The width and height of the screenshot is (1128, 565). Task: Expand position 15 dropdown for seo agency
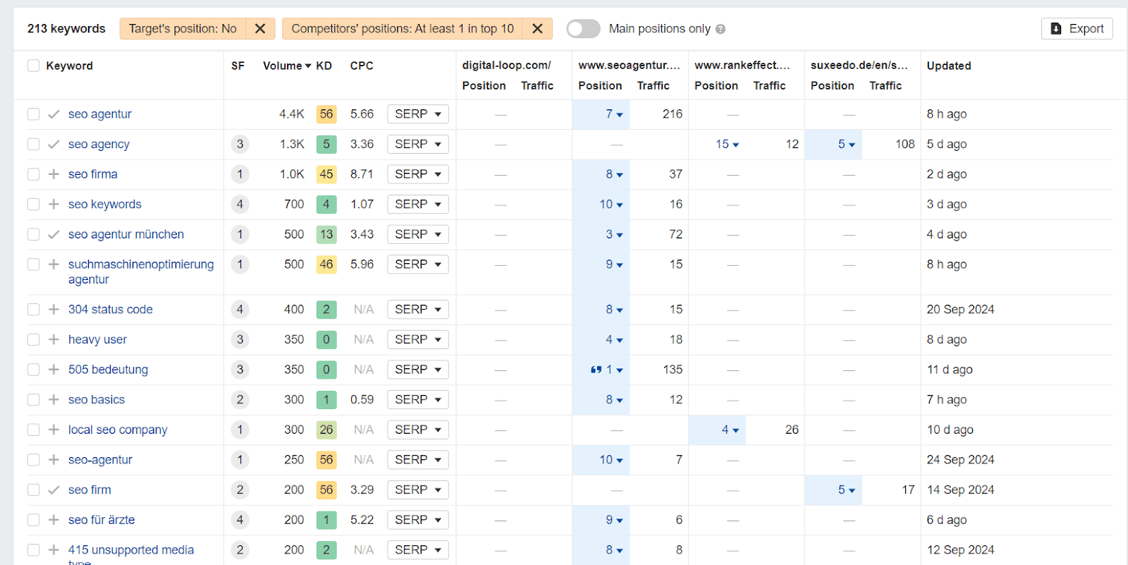pyautogui.click(x=727, y=144)
